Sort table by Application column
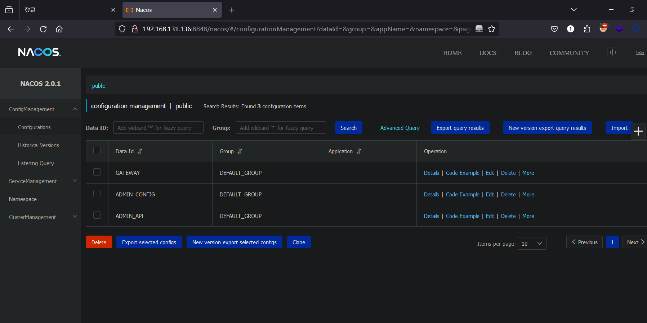Screen dimensions: 647x323 tap(359, 151)
